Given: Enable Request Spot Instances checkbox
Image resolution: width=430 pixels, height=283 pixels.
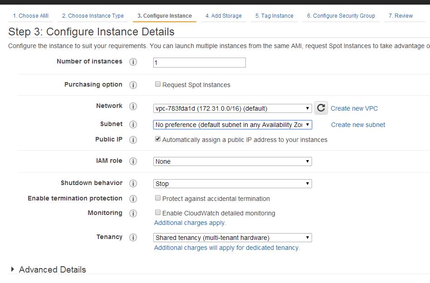Looking at the screenshot, I should click(x=158, y=84).
